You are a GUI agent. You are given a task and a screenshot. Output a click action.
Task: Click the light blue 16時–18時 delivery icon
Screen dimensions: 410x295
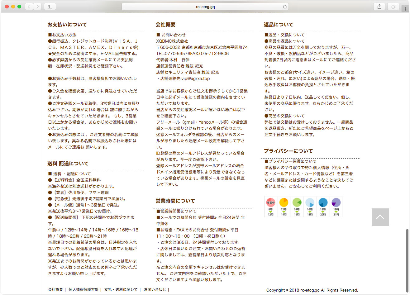(x=310, y=206)
